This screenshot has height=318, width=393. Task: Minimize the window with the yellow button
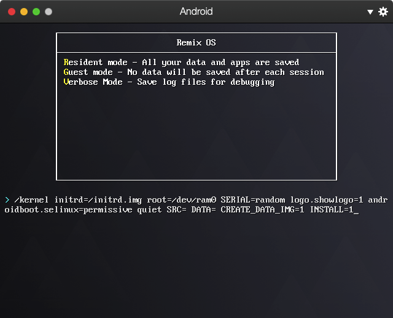pos(24,12)
